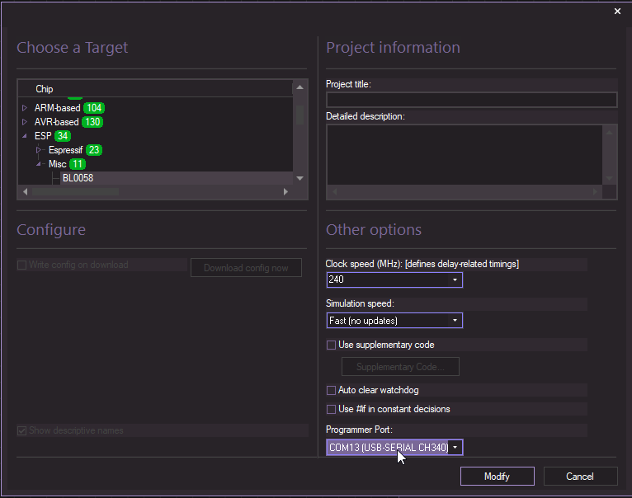Click the ESP count badge 34
Screen dimensions: 632x498
click(x=63, y=136)
